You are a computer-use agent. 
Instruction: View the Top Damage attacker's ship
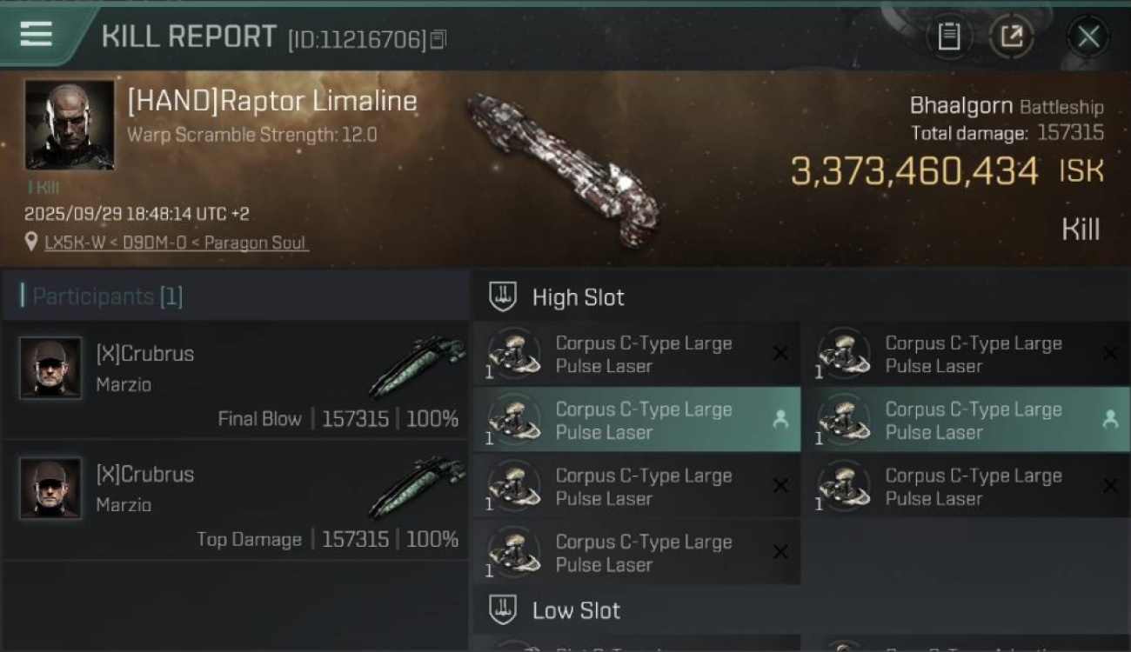click(416, 488)
